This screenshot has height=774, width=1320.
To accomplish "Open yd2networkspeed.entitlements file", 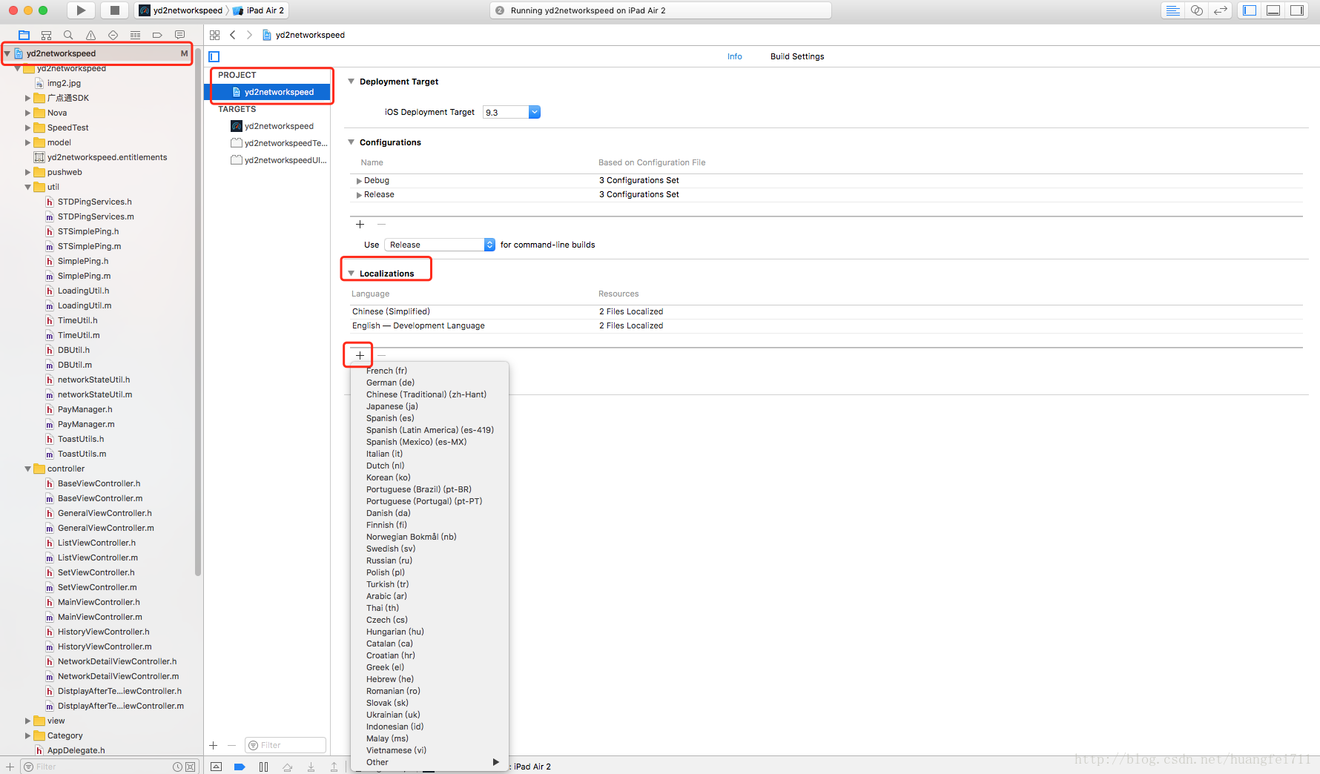I will tap(106, 157).
